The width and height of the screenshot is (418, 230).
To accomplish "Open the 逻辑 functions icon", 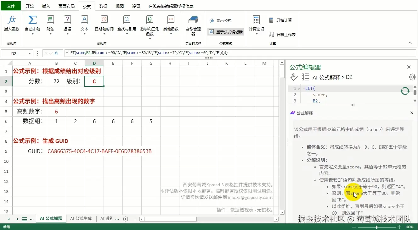I will click(67, 20).
